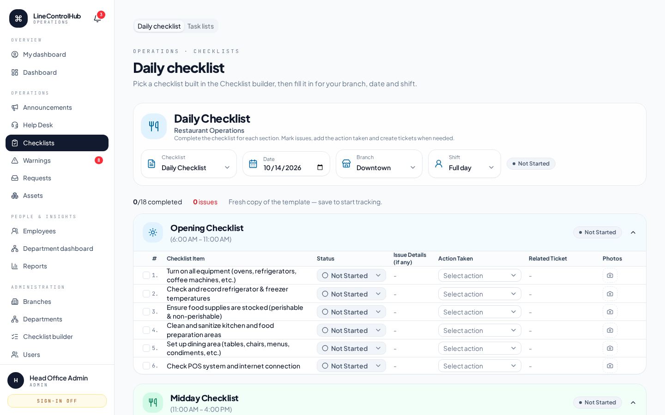
Task: Collapse the Opening Checklist section
Action: pos(633,232)
